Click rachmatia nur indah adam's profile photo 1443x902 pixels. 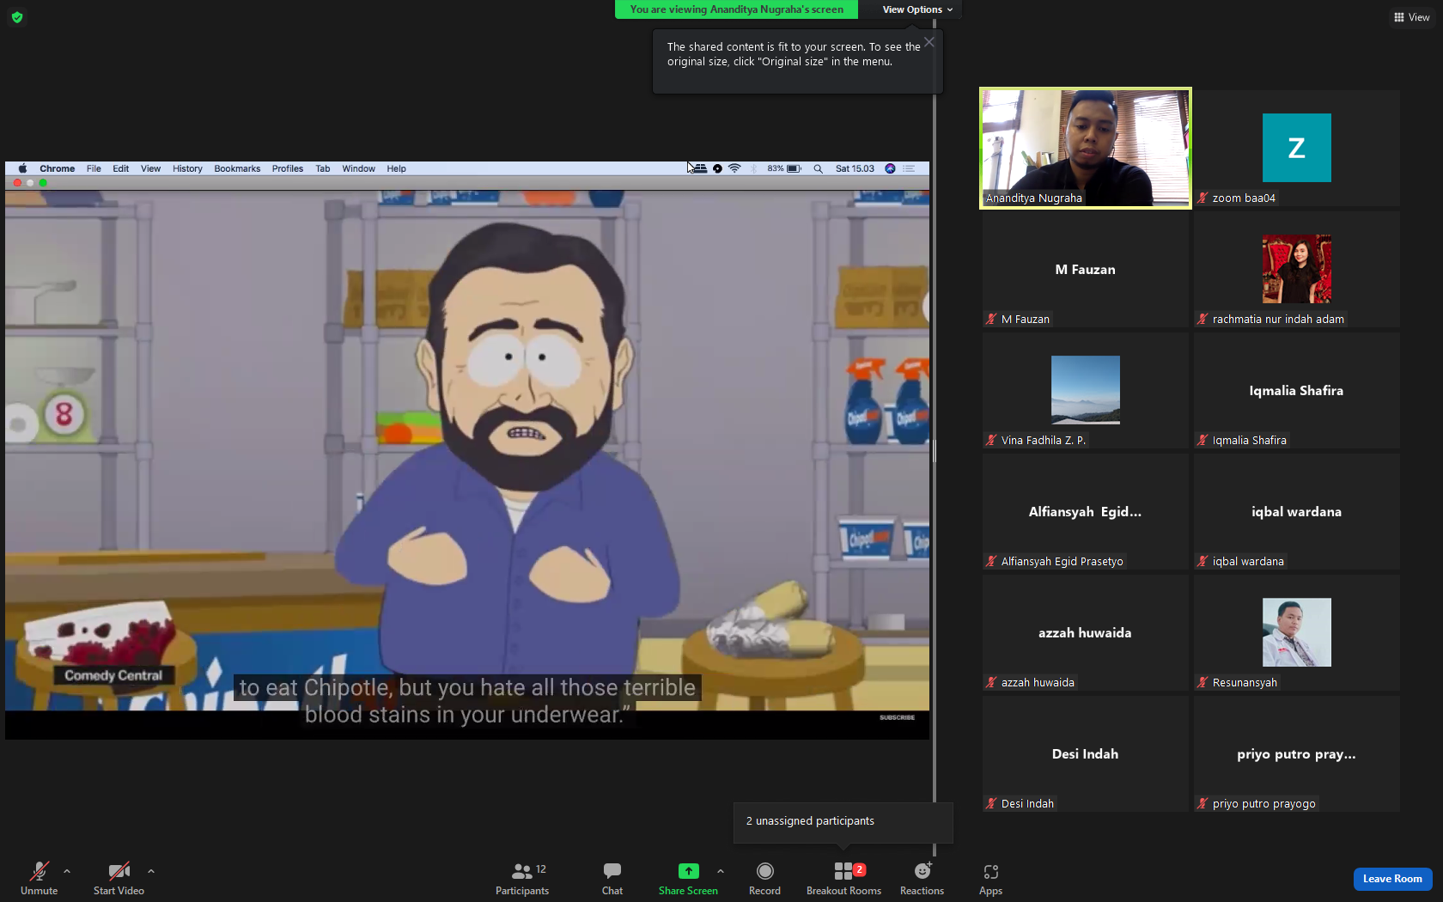[1297, 269]
